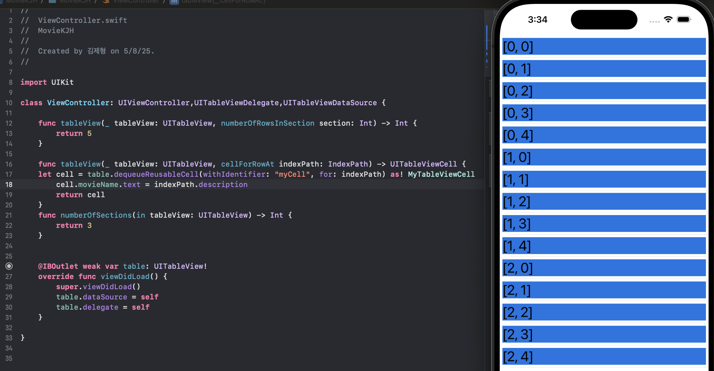Open the tableView(_:cellForRowAt:) breadcrumb menu
Viewport: 714px width, 371px height.
tap(223, 2)
